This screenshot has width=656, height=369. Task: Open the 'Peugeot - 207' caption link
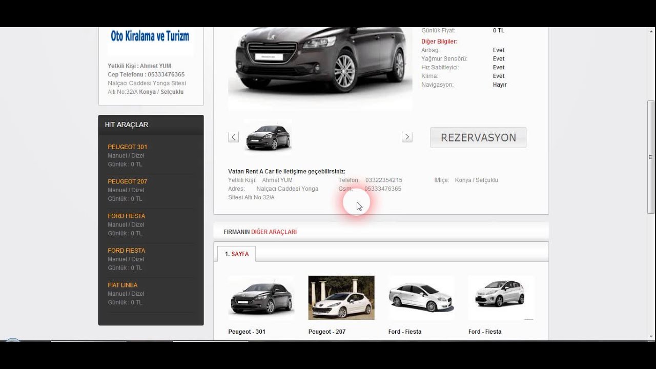[327, 332]
